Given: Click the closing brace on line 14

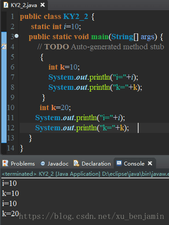Looking at the screenshot, I should [22, 148].
